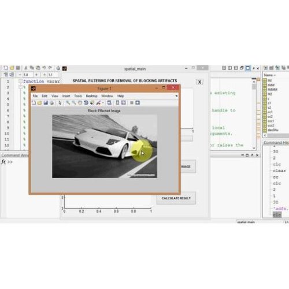This screenshot has width=289, height=289.
Task: Click top/bottom split editor icon
Action: coord(236,68)
